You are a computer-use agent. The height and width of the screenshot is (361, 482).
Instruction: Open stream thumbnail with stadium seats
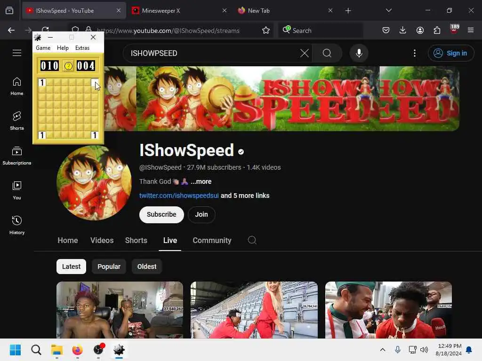point(254,310)
